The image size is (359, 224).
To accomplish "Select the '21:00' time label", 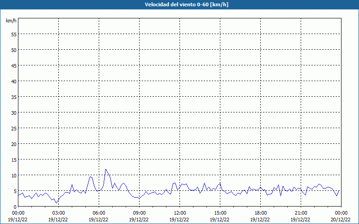I will (301, 213).
